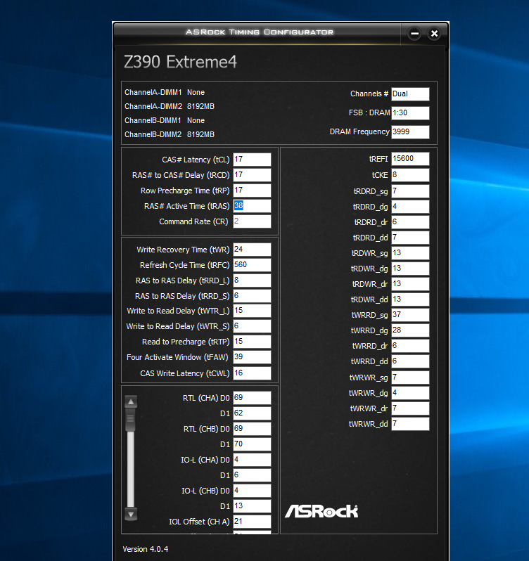Click the scroll down arrow in RTL panel
The height and width of the screenshot is (561, 529).
[131, 514]
